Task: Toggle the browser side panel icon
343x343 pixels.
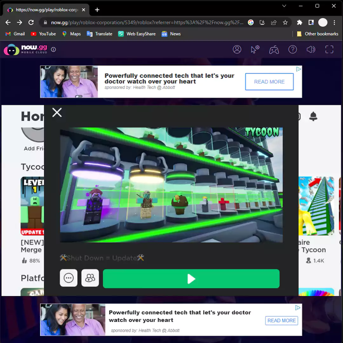Action: coord(311,22)
